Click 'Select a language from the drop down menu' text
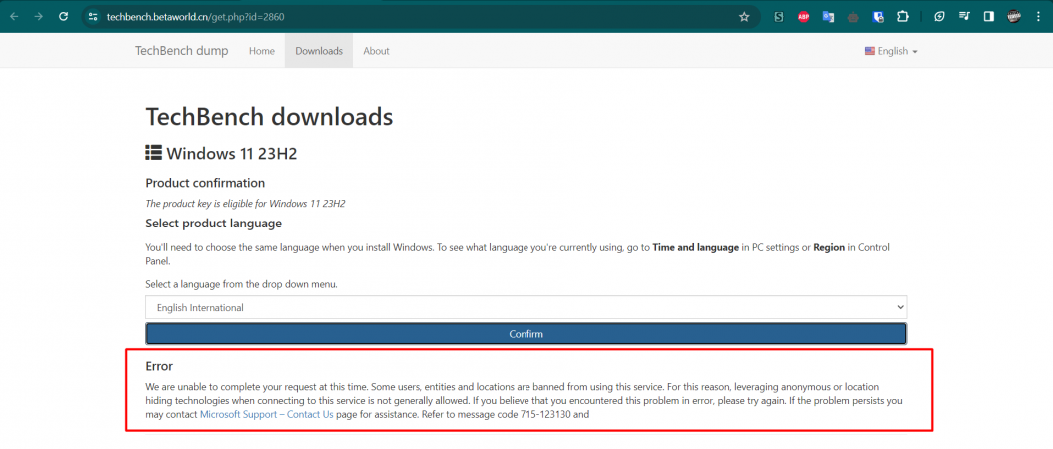This screenshot has height=449, width=1053. [241, 284]
